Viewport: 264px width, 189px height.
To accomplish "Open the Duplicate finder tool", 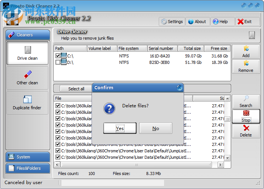I will 28,103.
